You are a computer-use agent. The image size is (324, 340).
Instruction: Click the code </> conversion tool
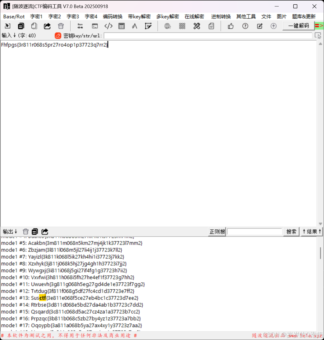(108, 26)
